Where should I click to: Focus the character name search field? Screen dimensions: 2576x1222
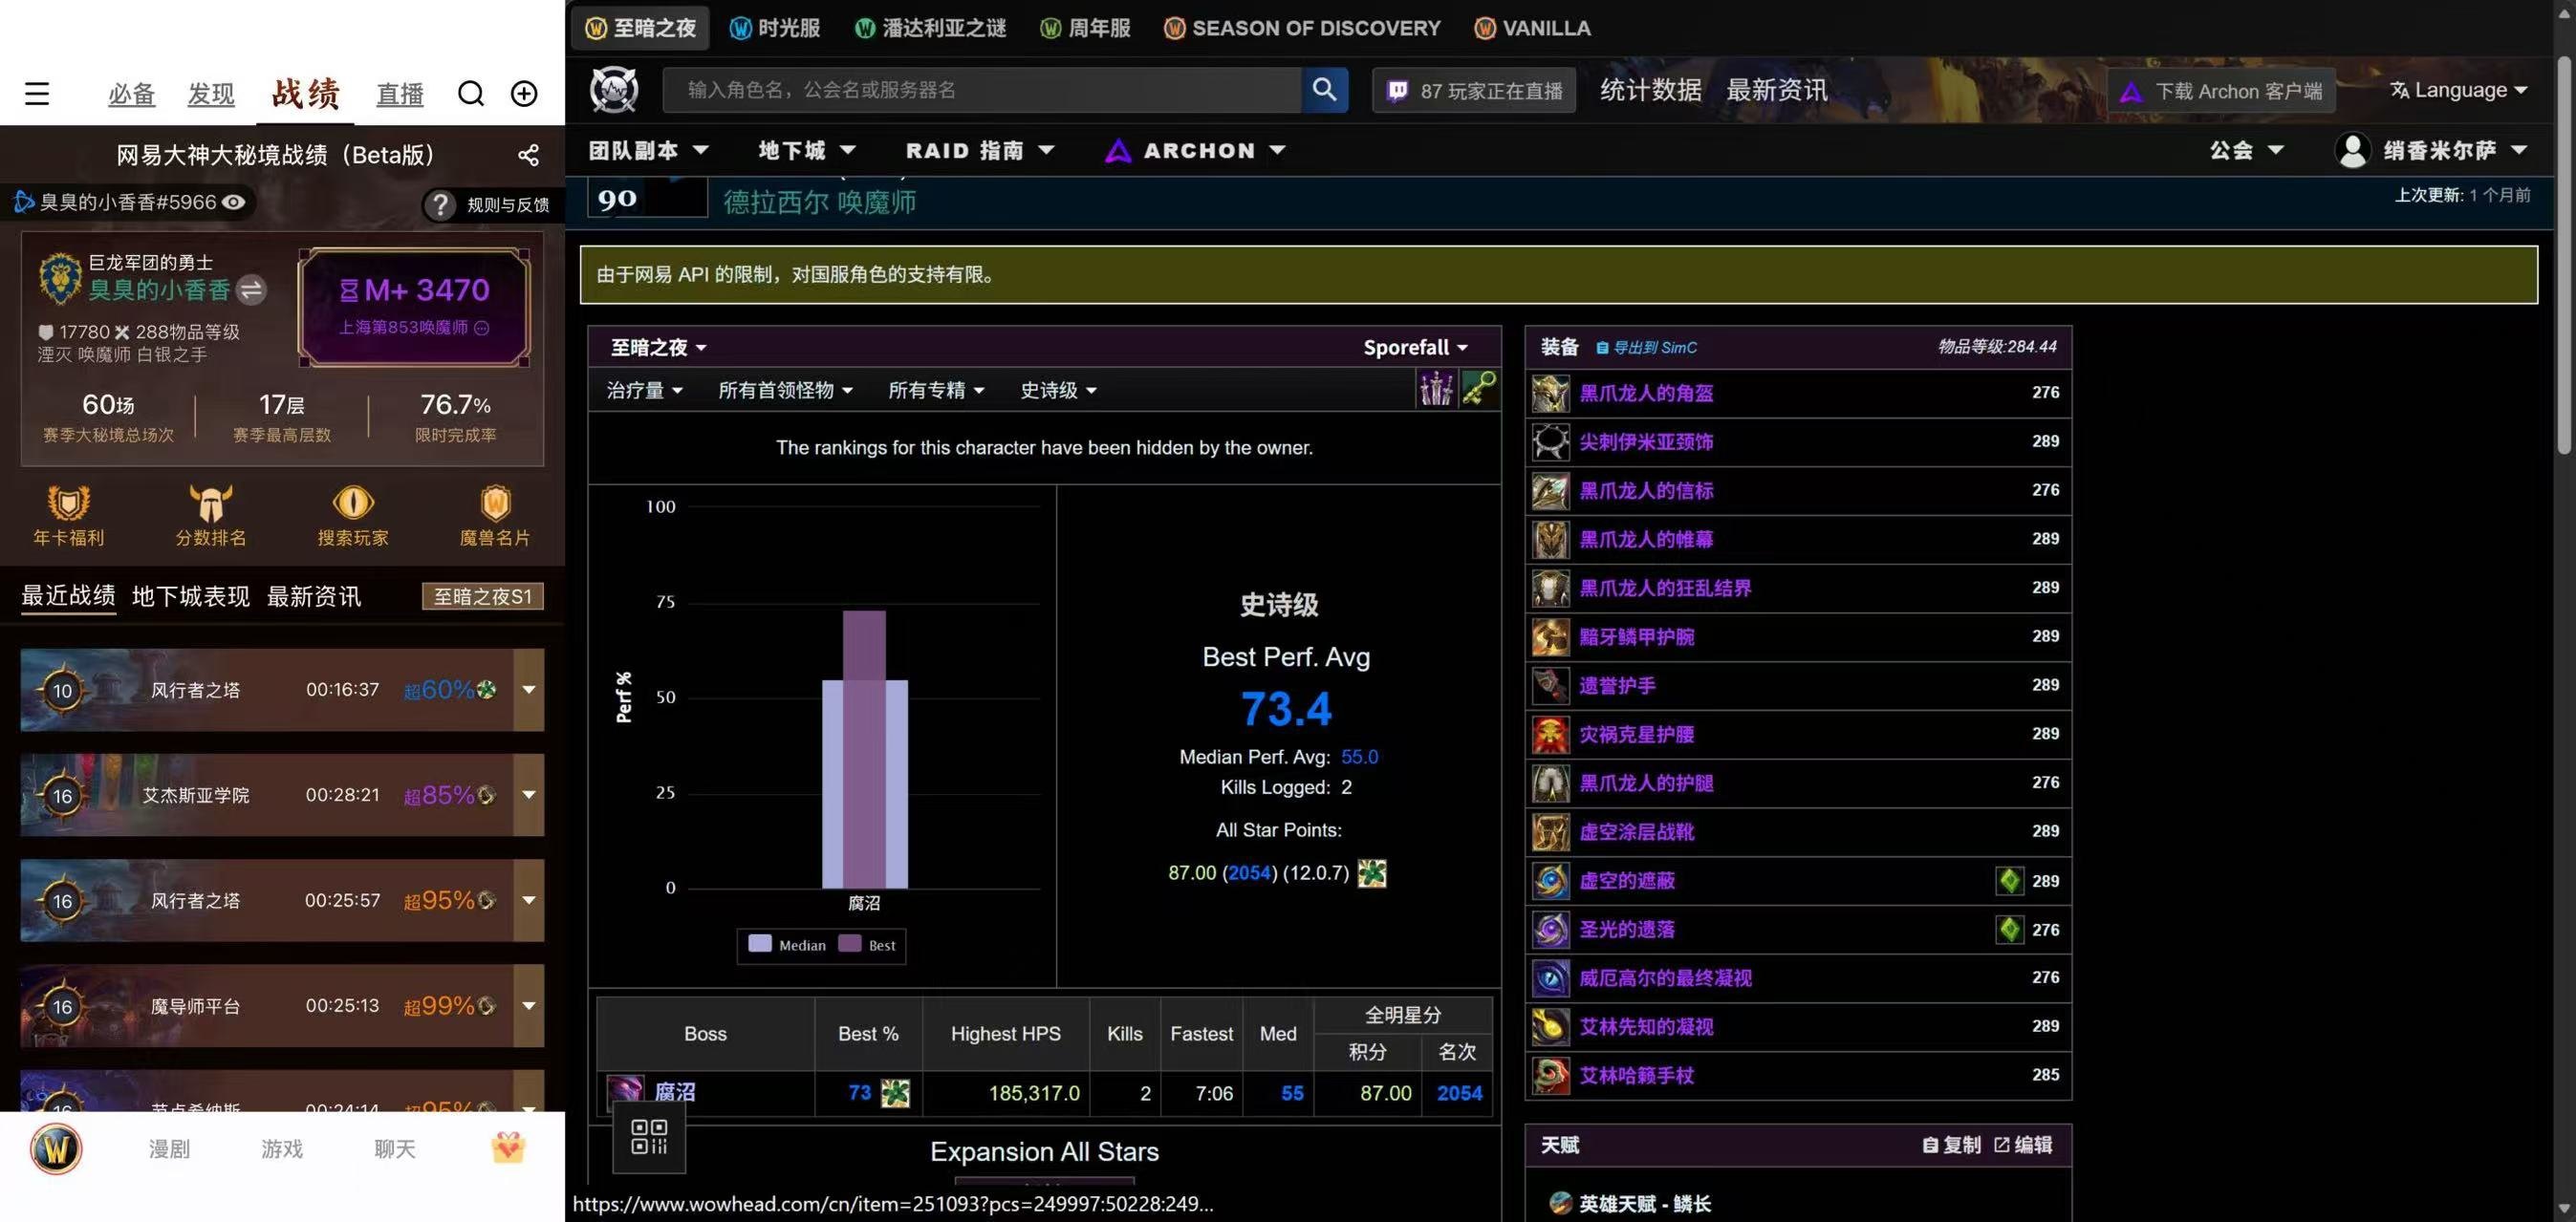pyautogui.click(x=981, y=90)
